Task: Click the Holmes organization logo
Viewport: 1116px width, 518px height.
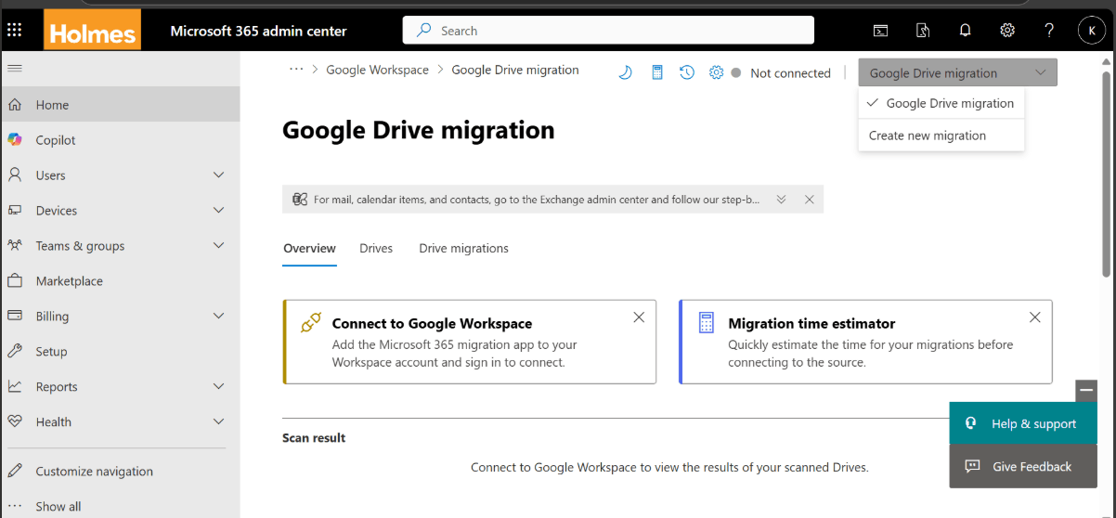Action: tap(92, 30)
